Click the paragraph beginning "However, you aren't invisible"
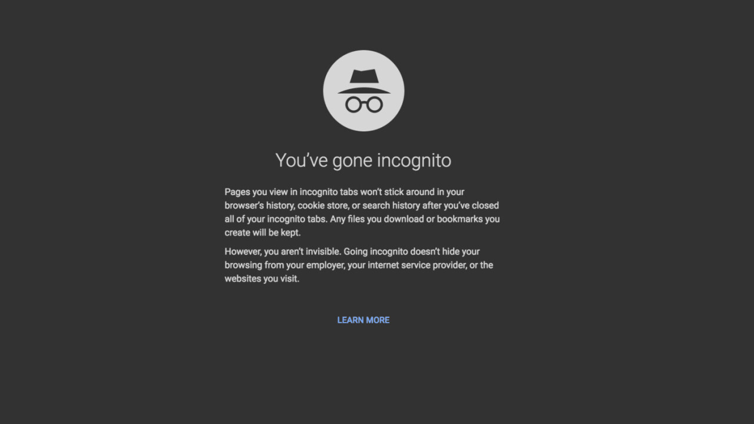Screen dimensions: 754x424 tap(359, 265)
